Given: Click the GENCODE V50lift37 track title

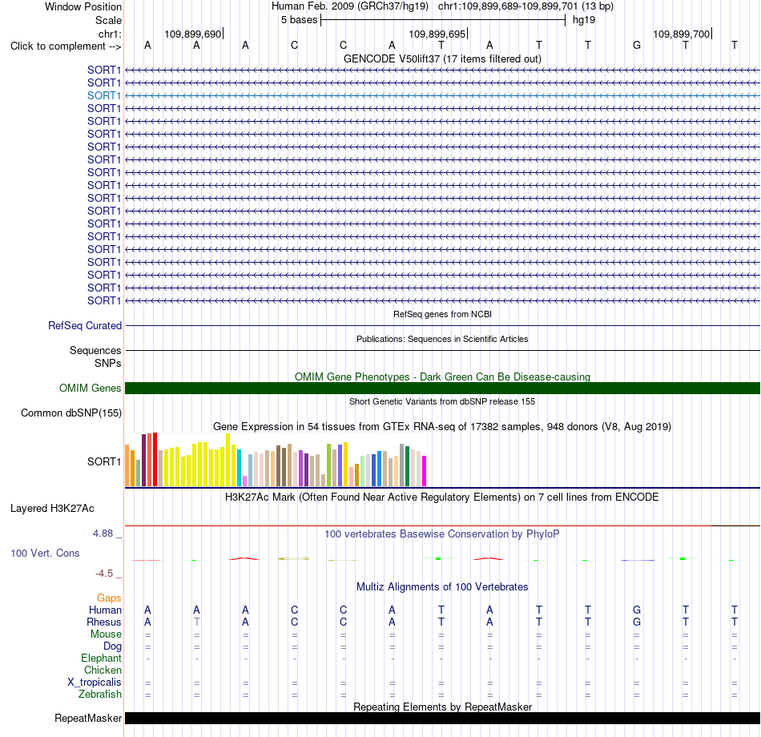Looking at the screenshot, I should [442, 58].
